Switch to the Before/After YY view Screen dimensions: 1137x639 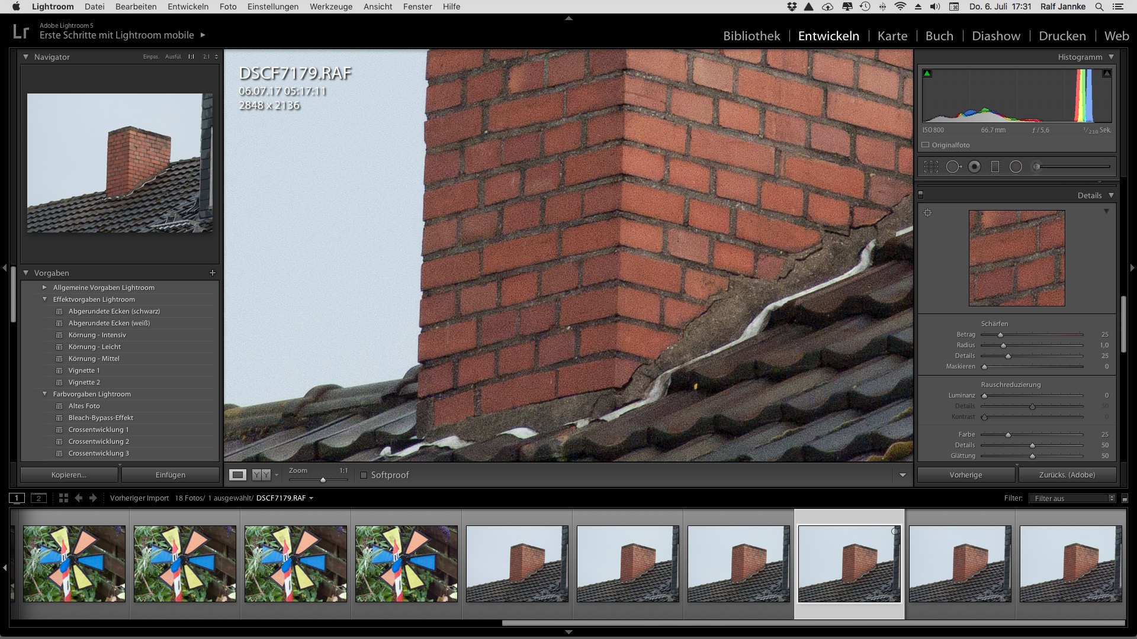261,475
